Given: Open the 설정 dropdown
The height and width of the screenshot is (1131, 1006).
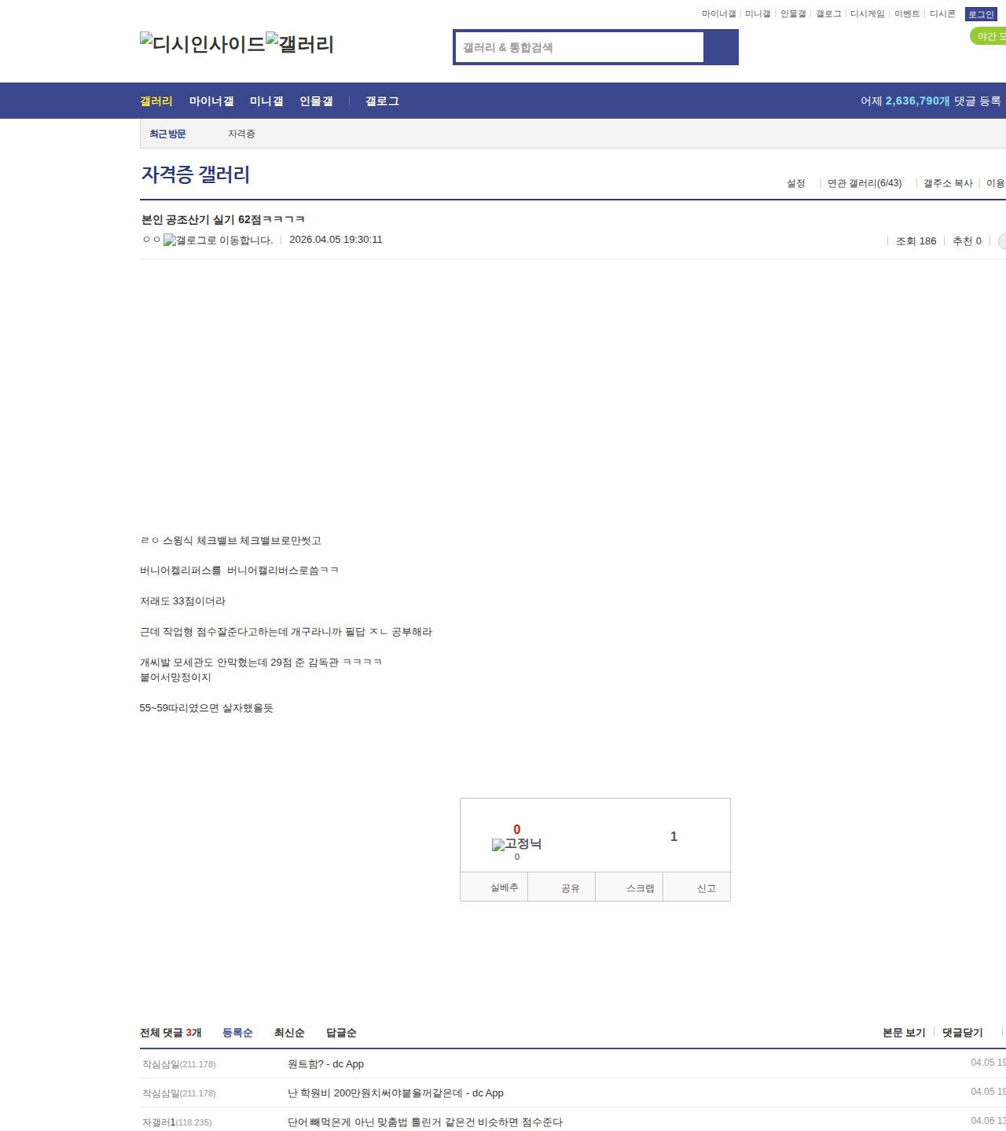Looking at the screenshot, I should coord(796,183).
